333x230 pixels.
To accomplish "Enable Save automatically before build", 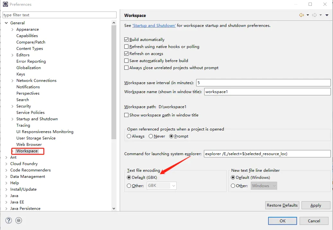I will tap(127, 61).
